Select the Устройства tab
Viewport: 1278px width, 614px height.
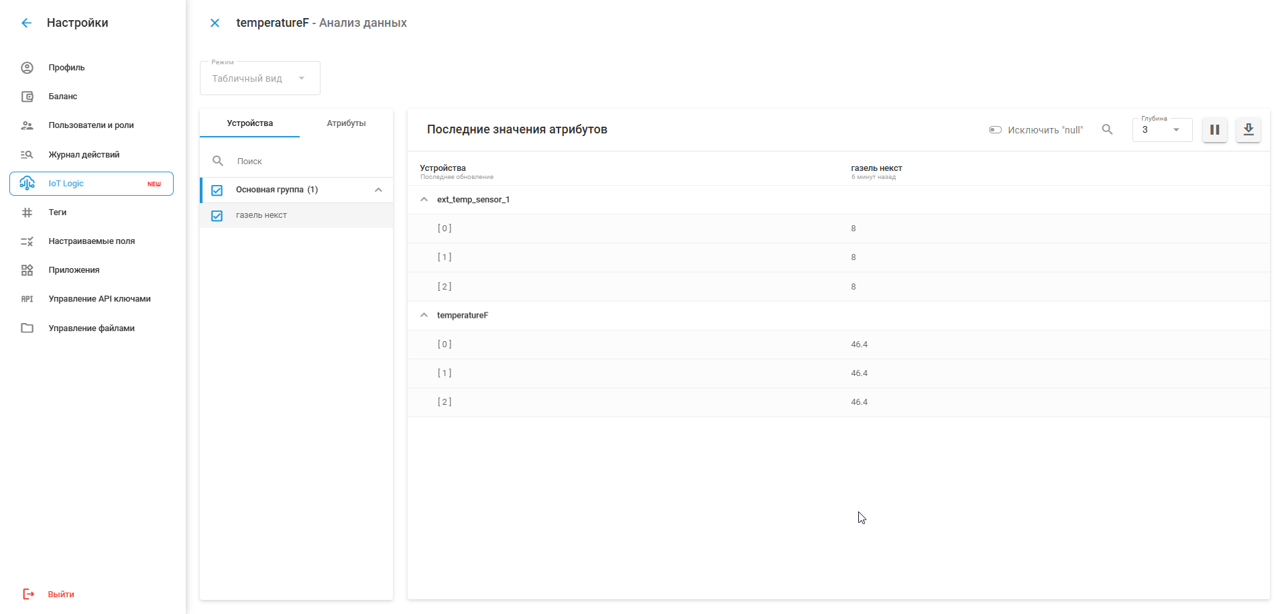coord(249,123)
